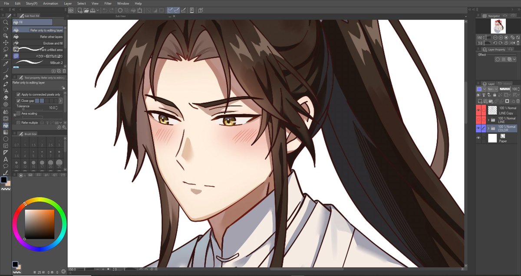Select the Figure ellipse tool

point(6,139)
